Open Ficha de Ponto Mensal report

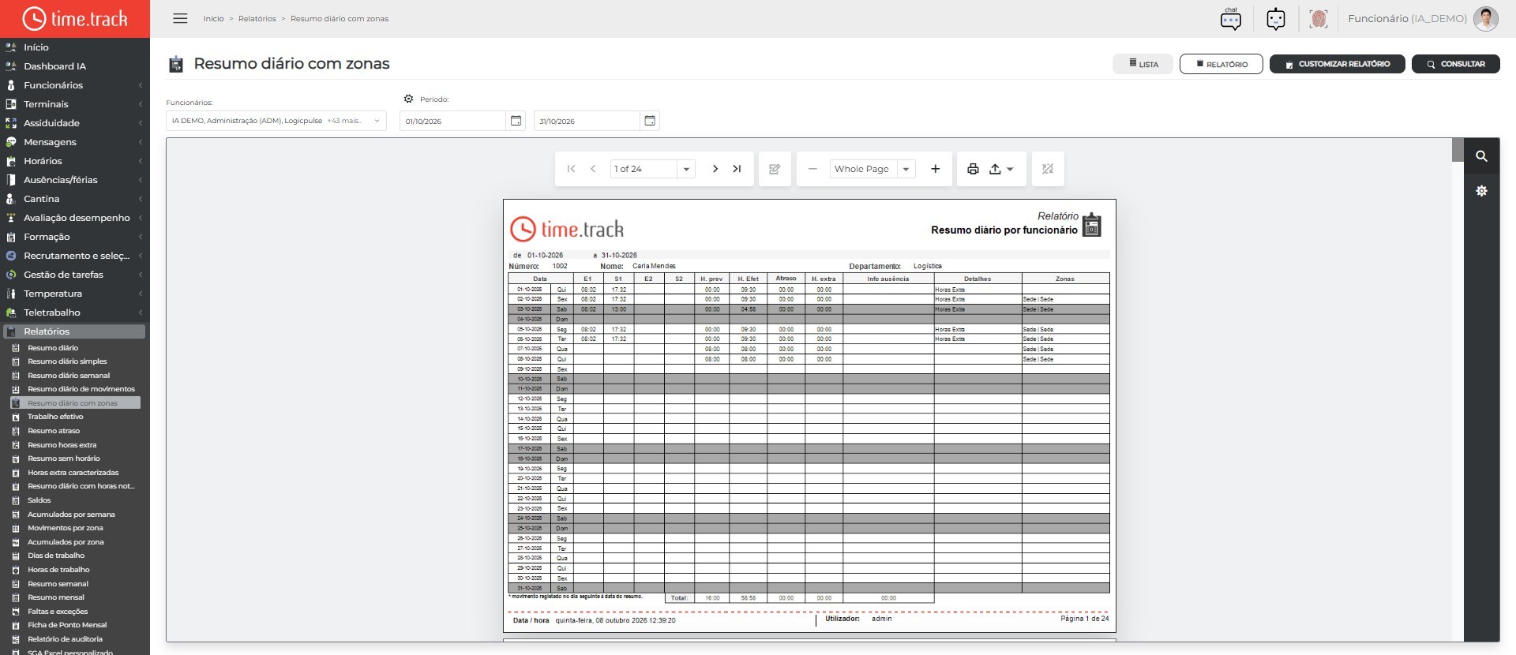coord(67,625)
